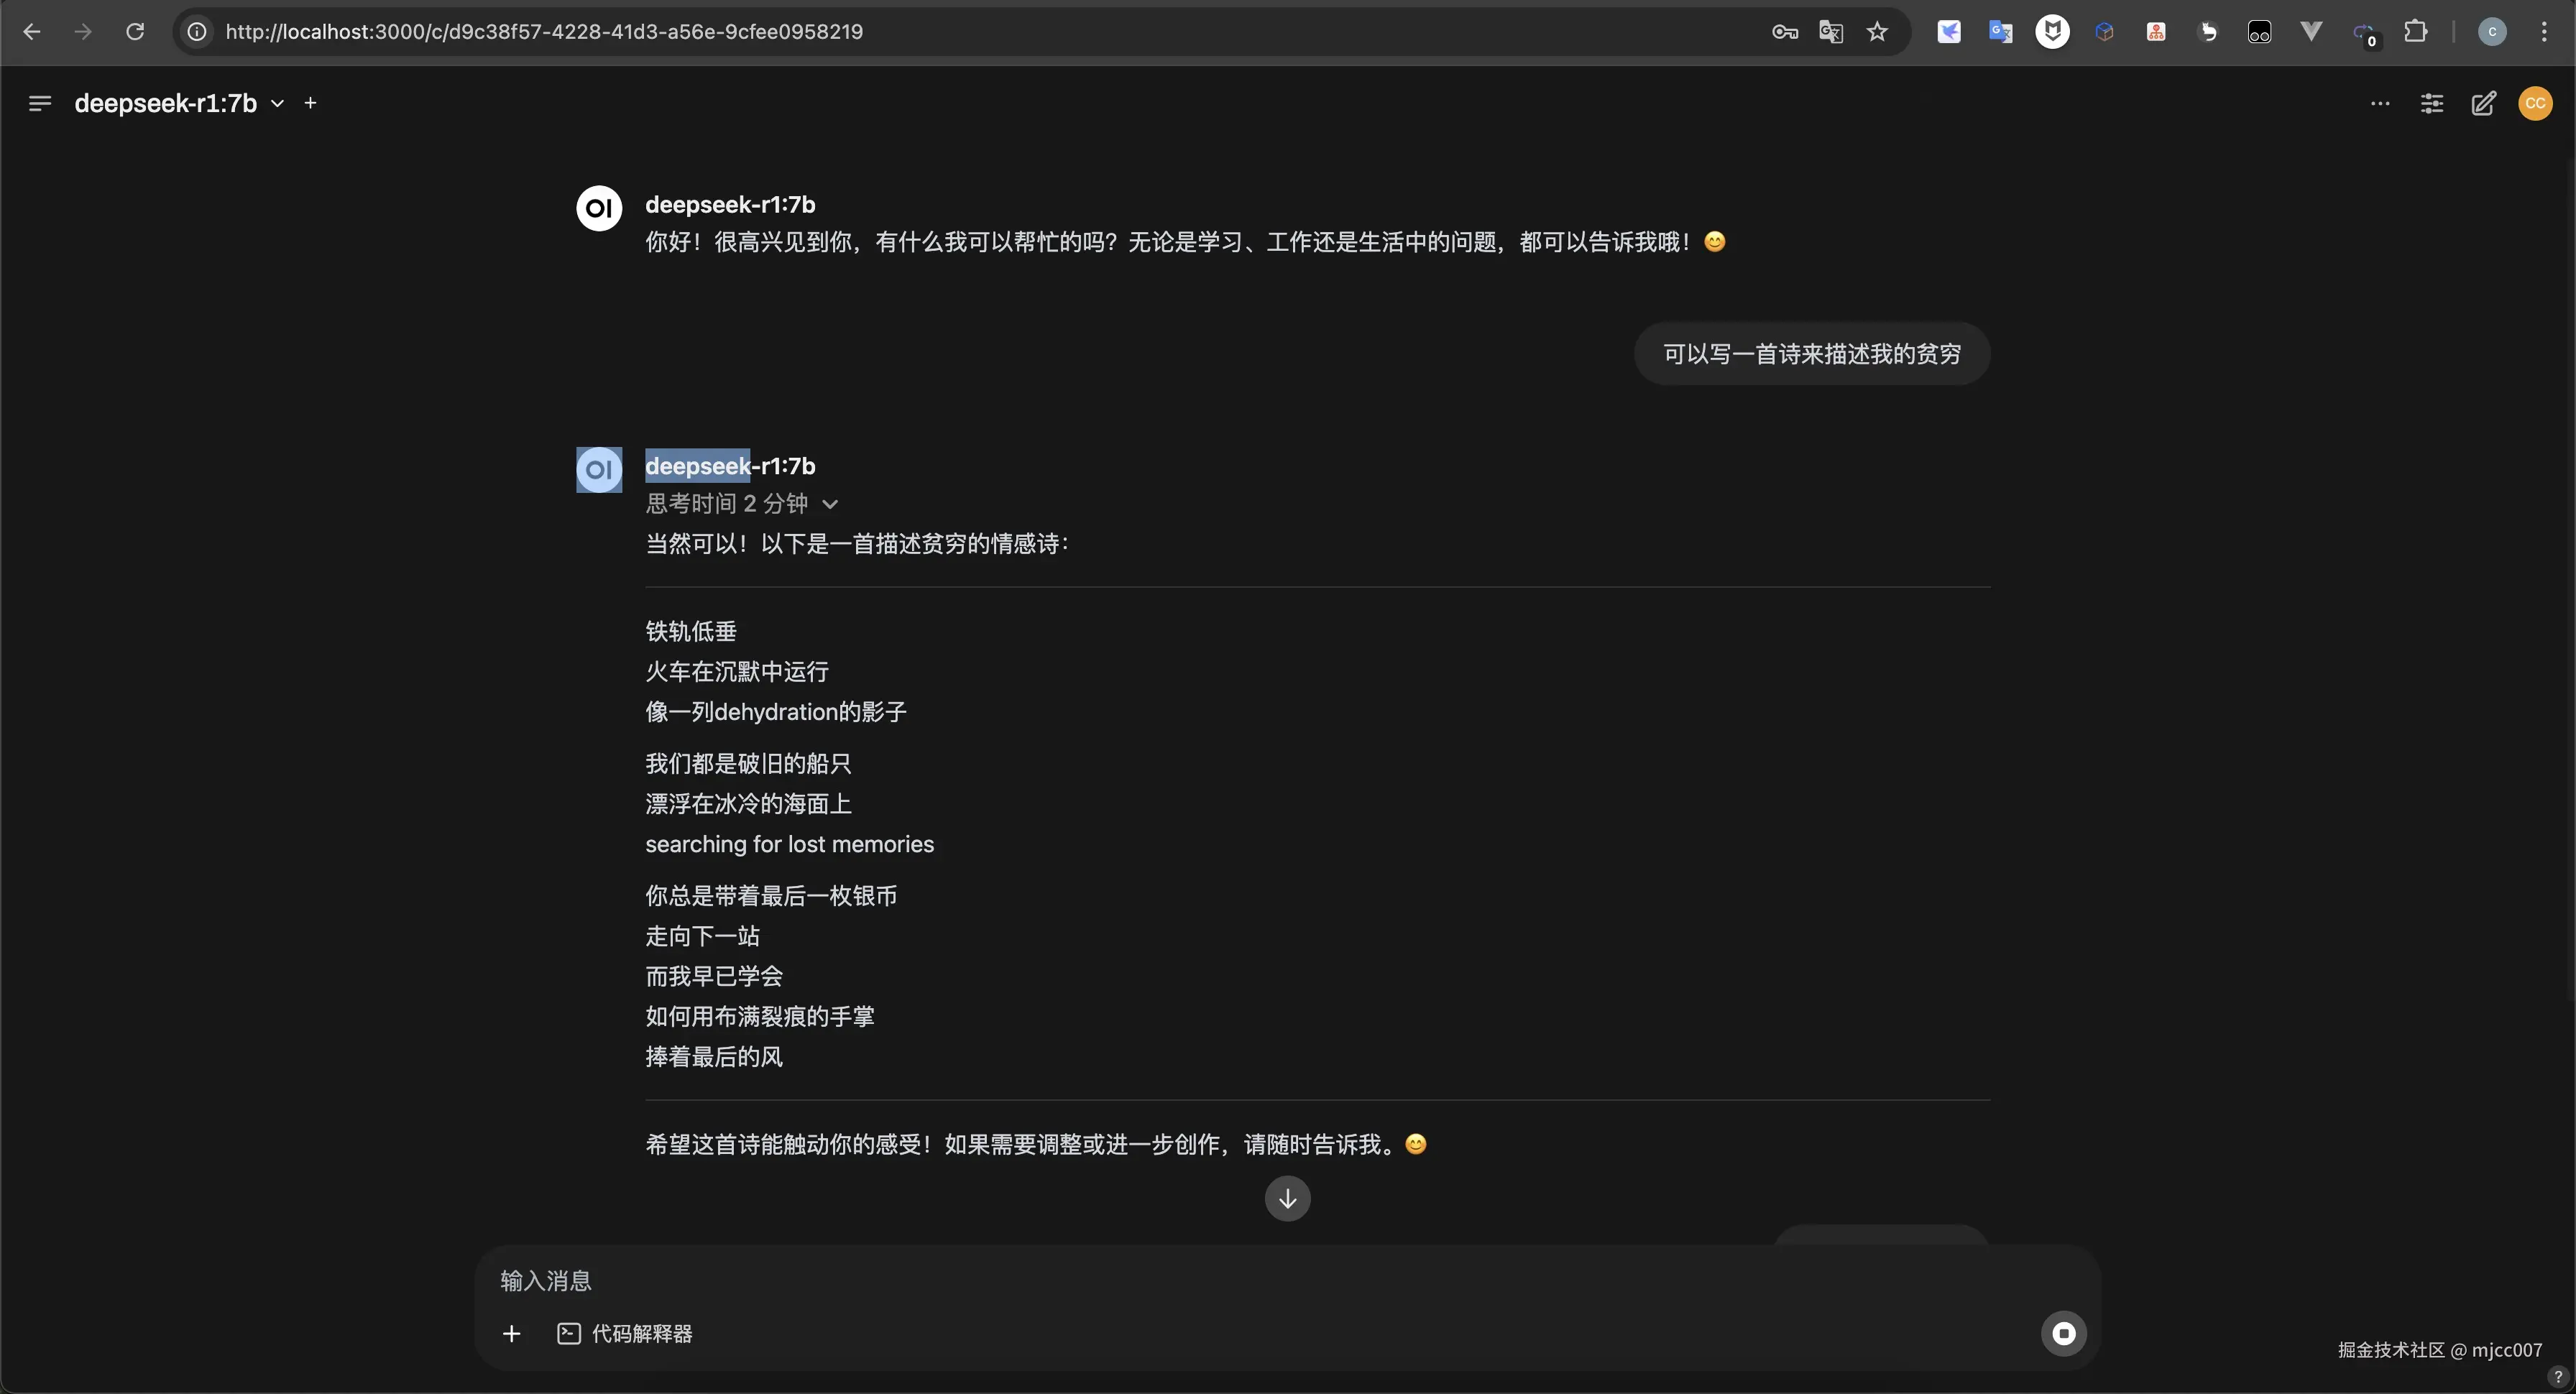Open the sidebar hamburger menu
The height and width of the screenshot is (1394, 2576).
pyautogui.click(x=40, y=103)
